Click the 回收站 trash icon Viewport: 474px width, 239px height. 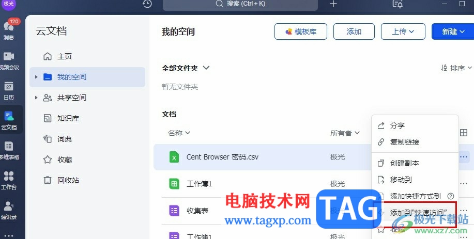(48, 180)
